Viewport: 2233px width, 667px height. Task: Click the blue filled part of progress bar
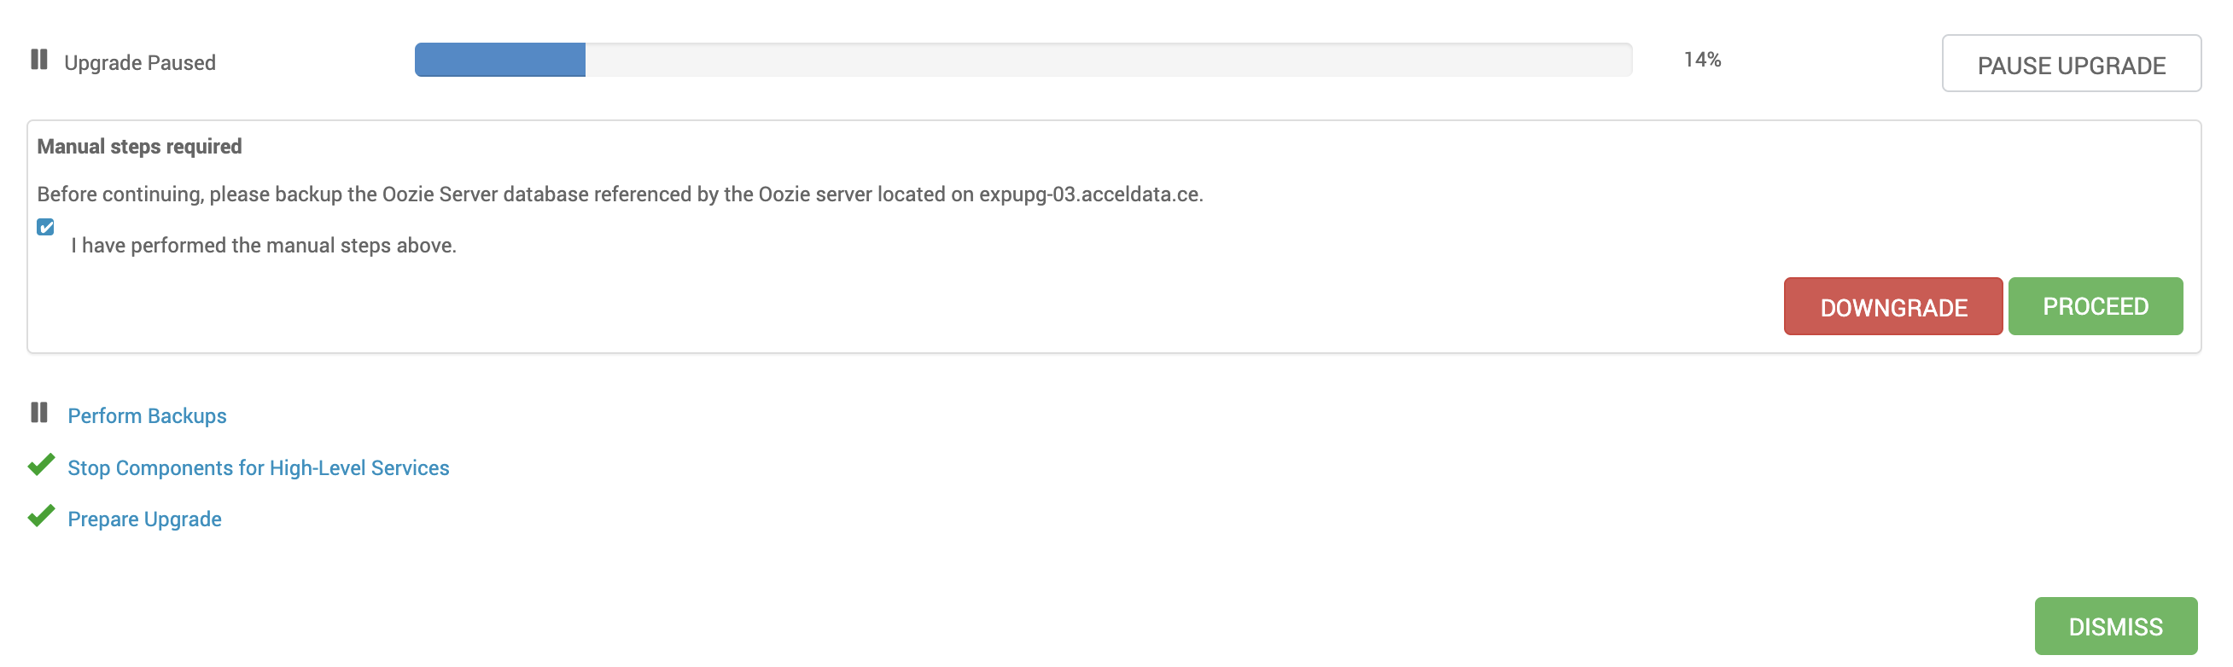coord(500,60)
